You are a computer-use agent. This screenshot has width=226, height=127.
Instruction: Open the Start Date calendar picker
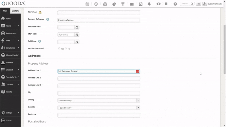tap(77, 35)
